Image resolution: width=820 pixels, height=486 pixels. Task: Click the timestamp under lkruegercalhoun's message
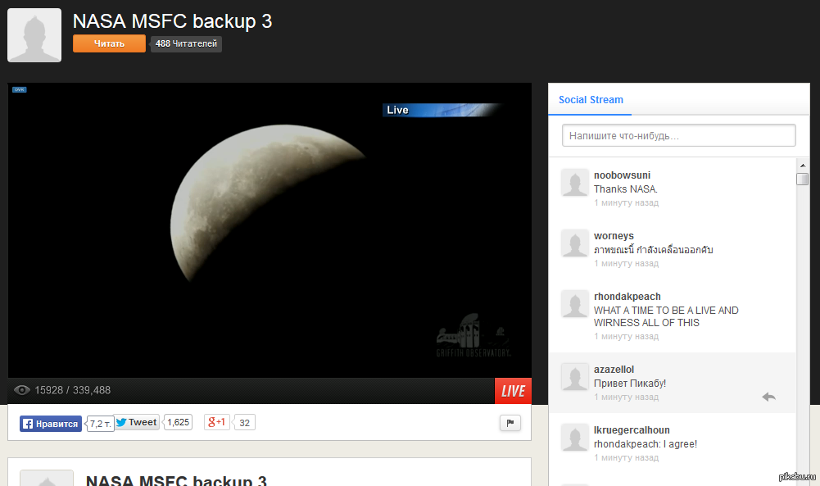[626, 458]
